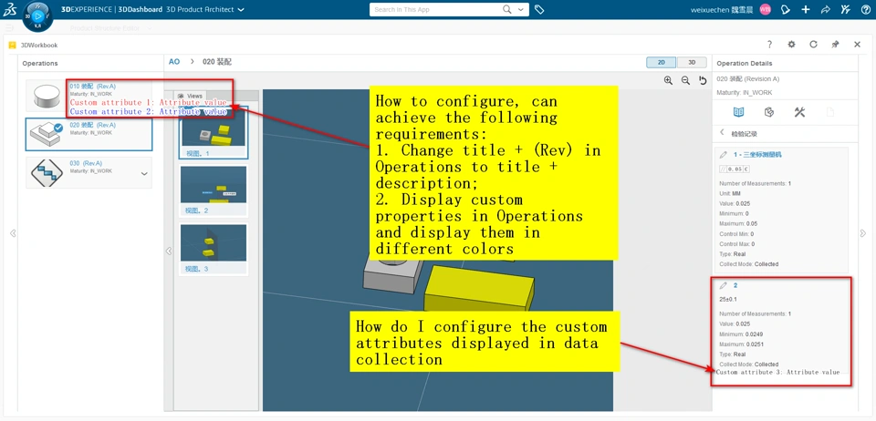This screenshot has width=876, height=421.
Task: Collapse the Operation Details right arrow
Action: coord(862,233)
